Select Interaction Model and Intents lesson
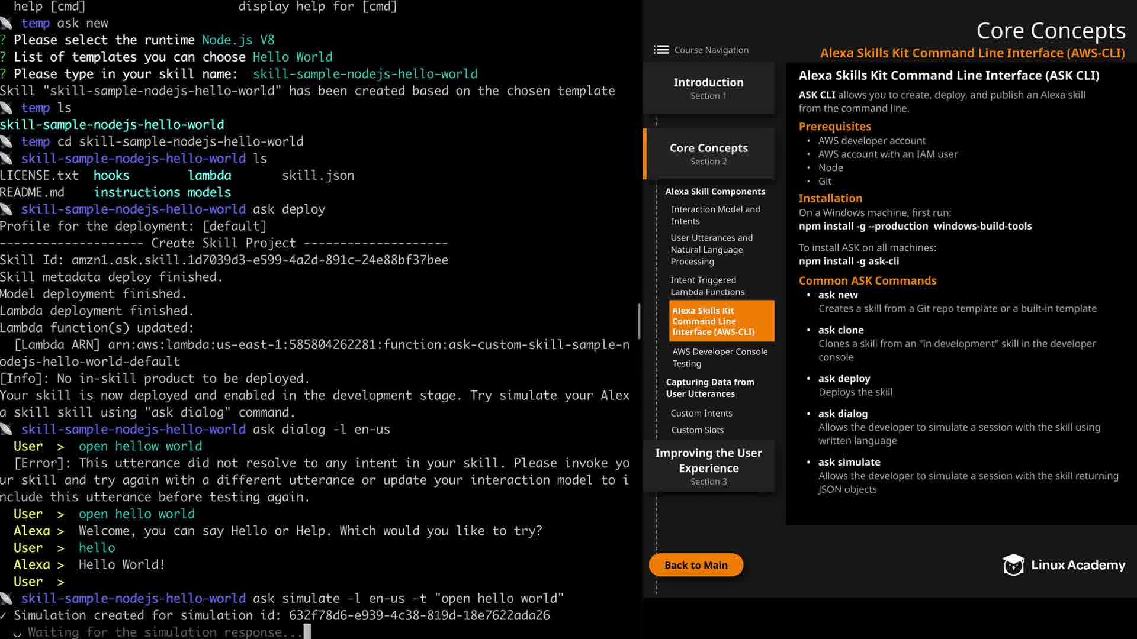1137x639 pixels. (715, 215)
